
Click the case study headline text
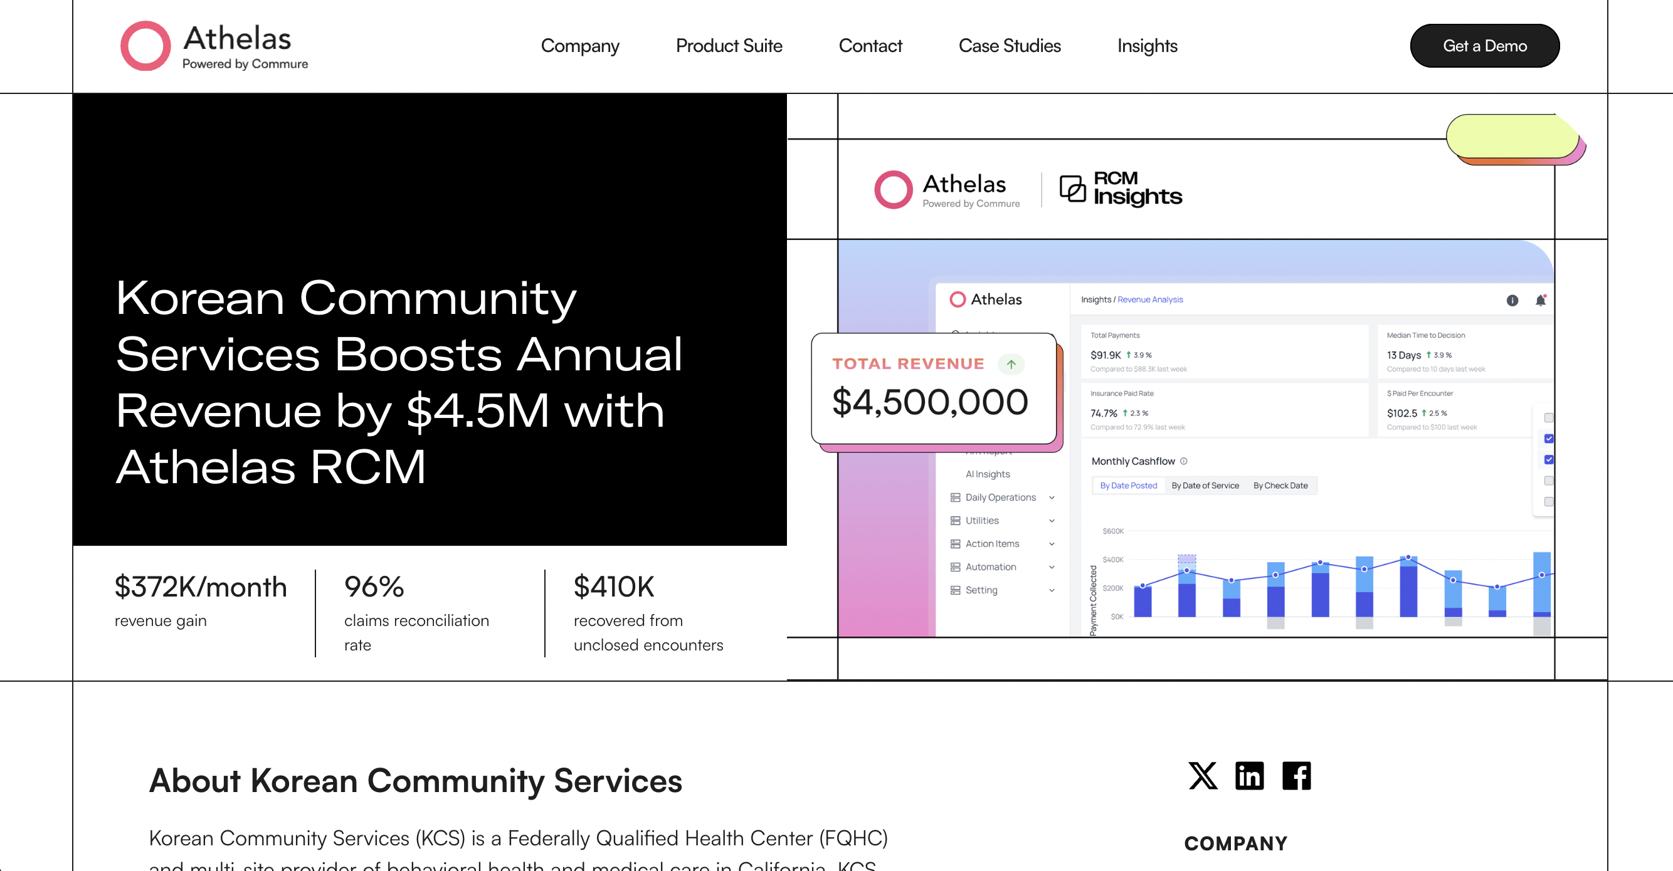399,382
